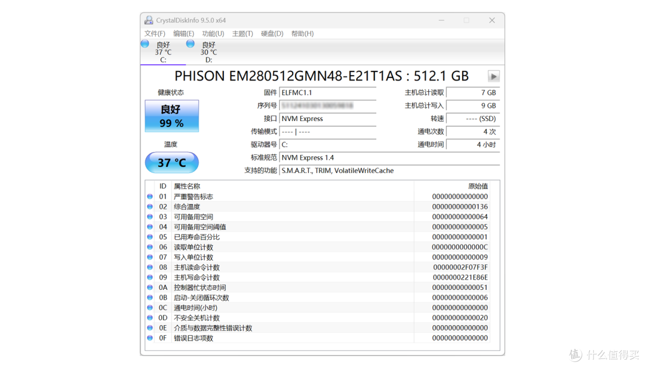Minimize the CrystalDiskInfo window
Viewport: 645px width, 368px height.
point(441,20)
